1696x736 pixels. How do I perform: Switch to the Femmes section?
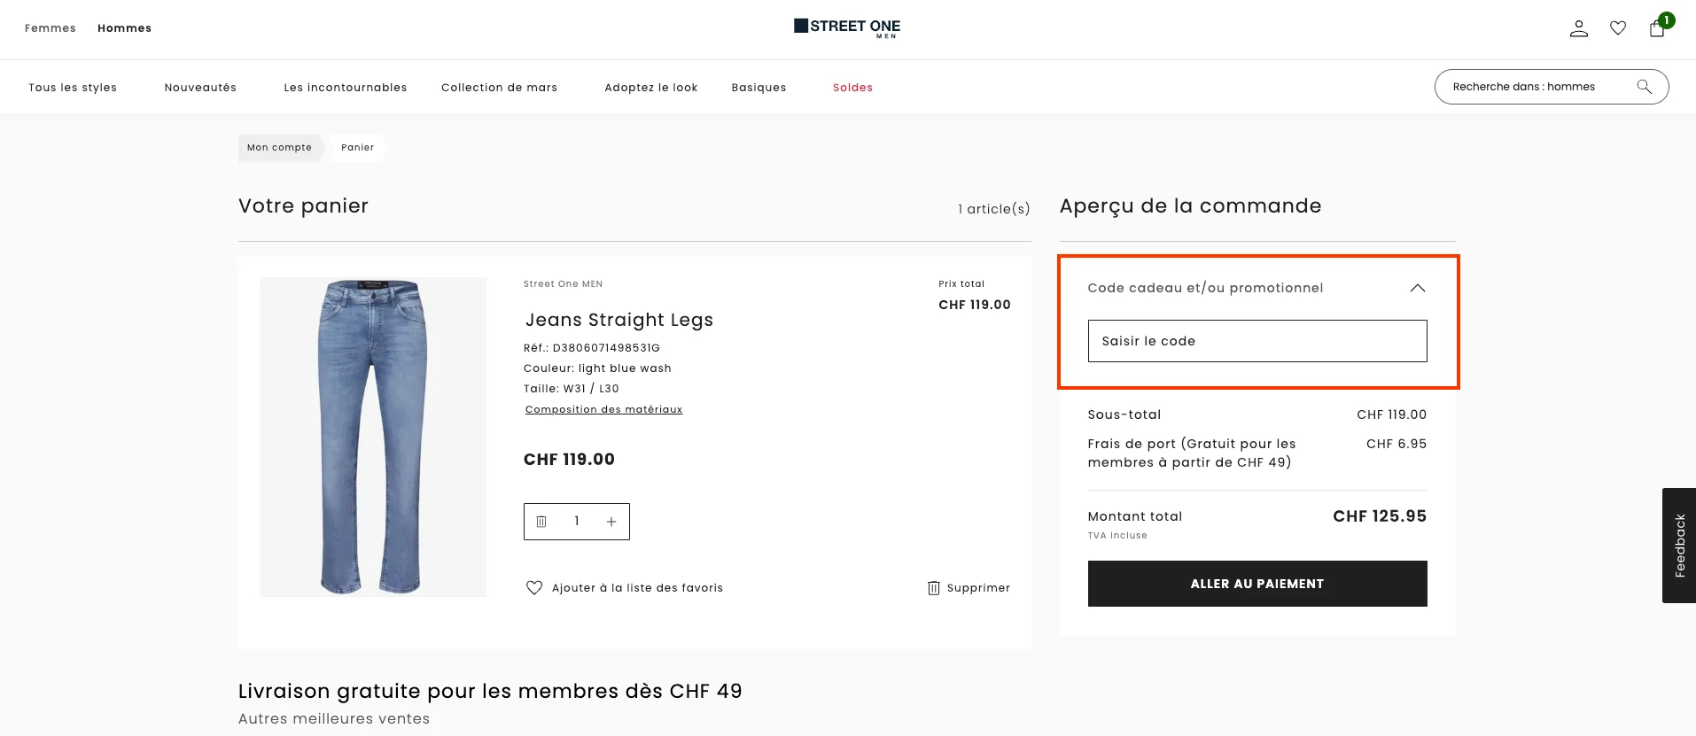(50, 27)
